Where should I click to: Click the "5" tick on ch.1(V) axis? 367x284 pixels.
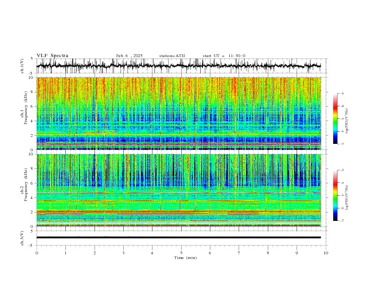[x=32, y=58]
